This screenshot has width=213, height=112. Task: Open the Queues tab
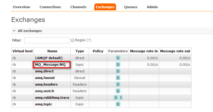pos(131,7)
